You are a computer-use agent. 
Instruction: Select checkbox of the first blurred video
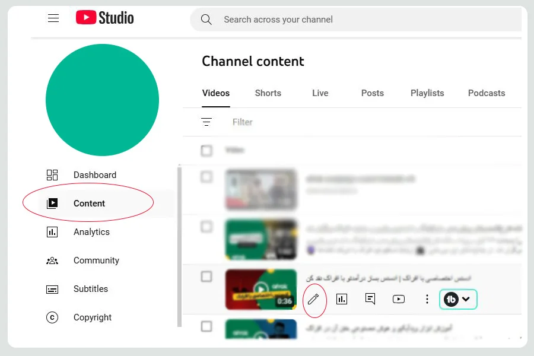206,177
